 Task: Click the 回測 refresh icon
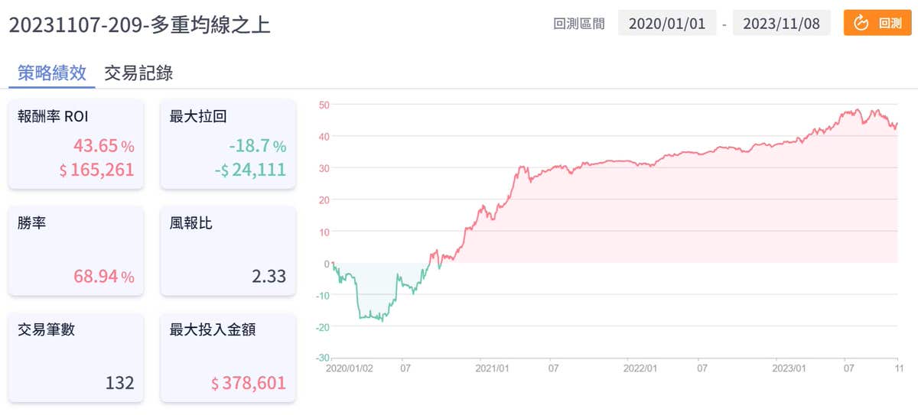[861, 23]
